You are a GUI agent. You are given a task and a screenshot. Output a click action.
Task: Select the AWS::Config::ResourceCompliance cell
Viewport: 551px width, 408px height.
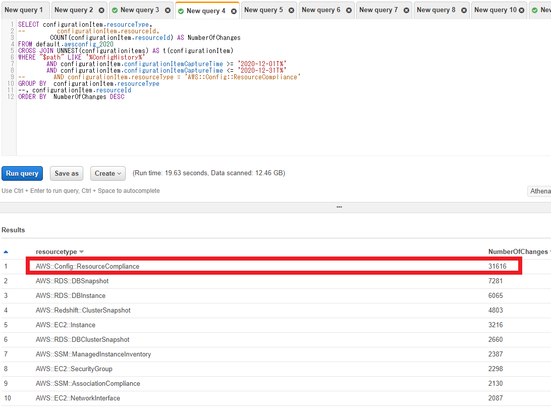pyautogui.click(x=87, y=266)
